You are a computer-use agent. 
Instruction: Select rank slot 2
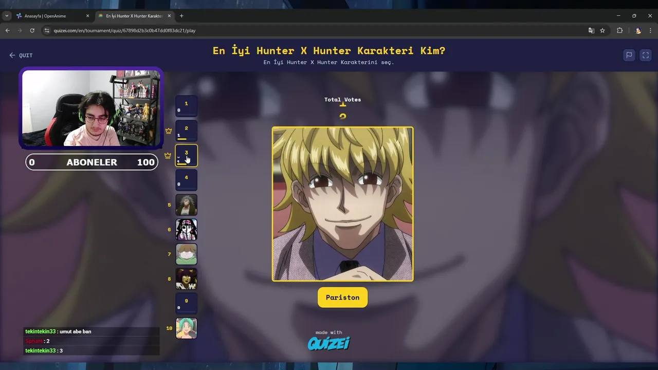click(x=186, y=131)
